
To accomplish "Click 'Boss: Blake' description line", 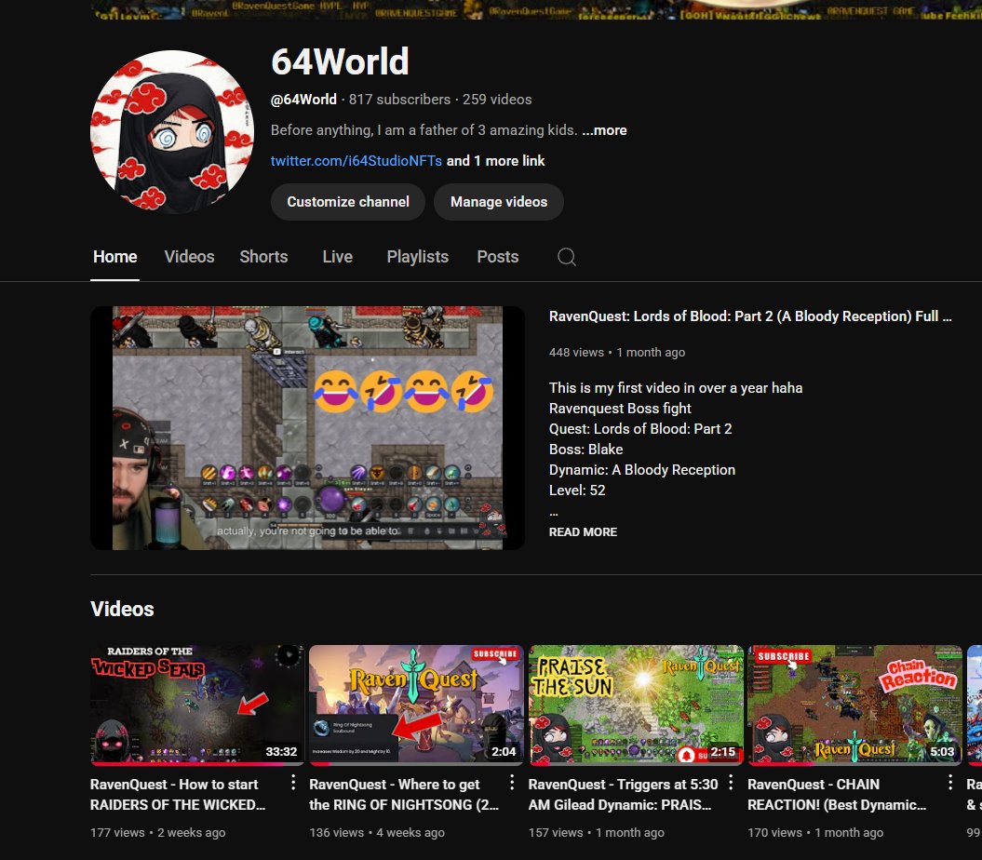I will (586, 450).
